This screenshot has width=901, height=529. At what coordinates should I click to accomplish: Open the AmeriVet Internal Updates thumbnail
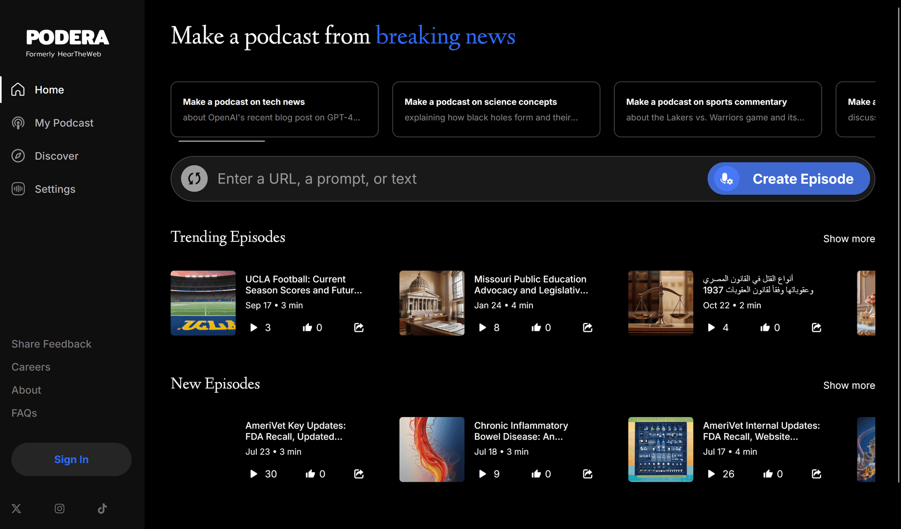(661, 450)
